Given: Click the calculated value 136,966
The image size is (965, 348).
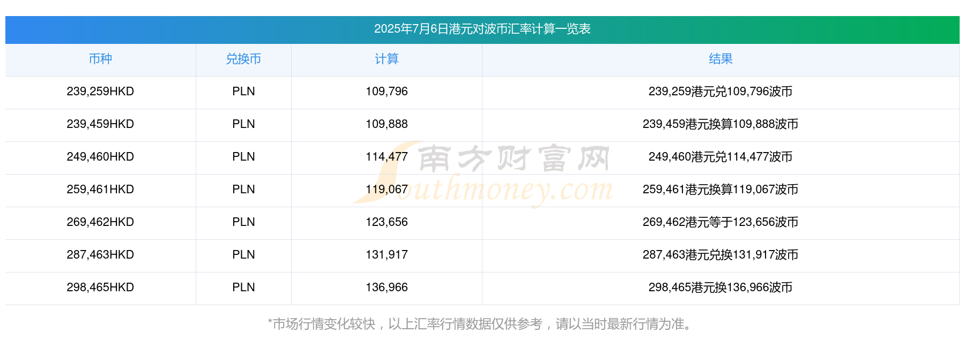Looking at the screenshot, I should tap(387, 288).
